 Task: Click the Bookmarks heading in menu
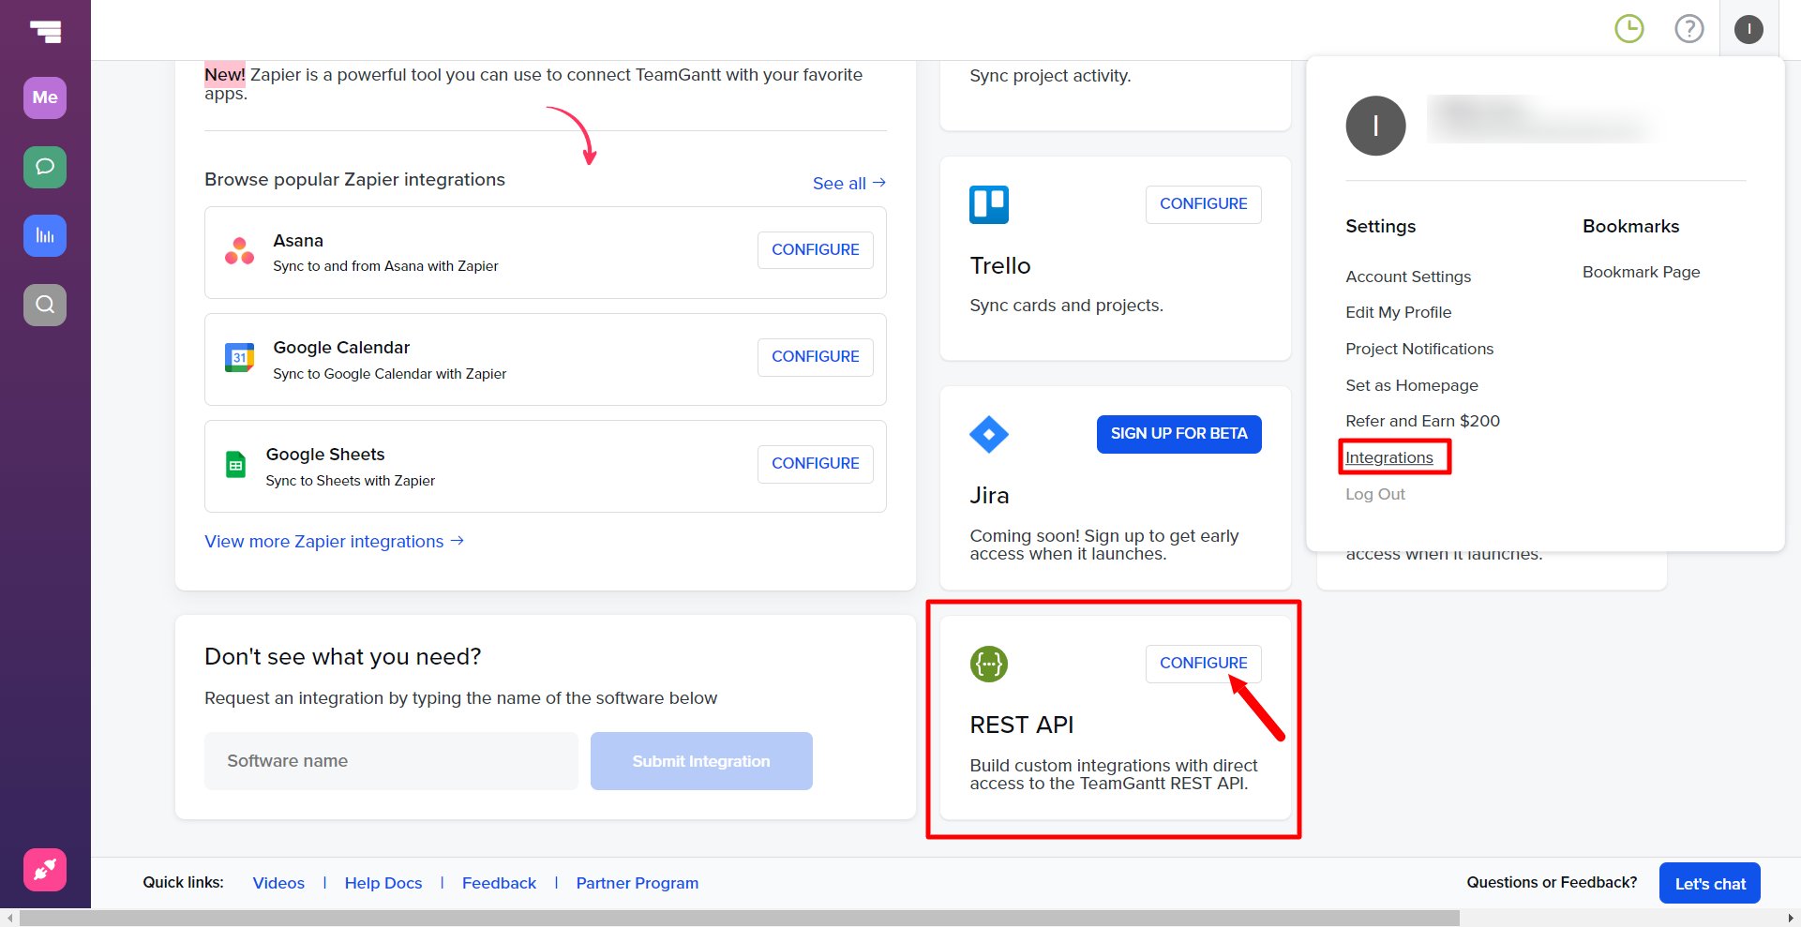[x=1630, y=226]
